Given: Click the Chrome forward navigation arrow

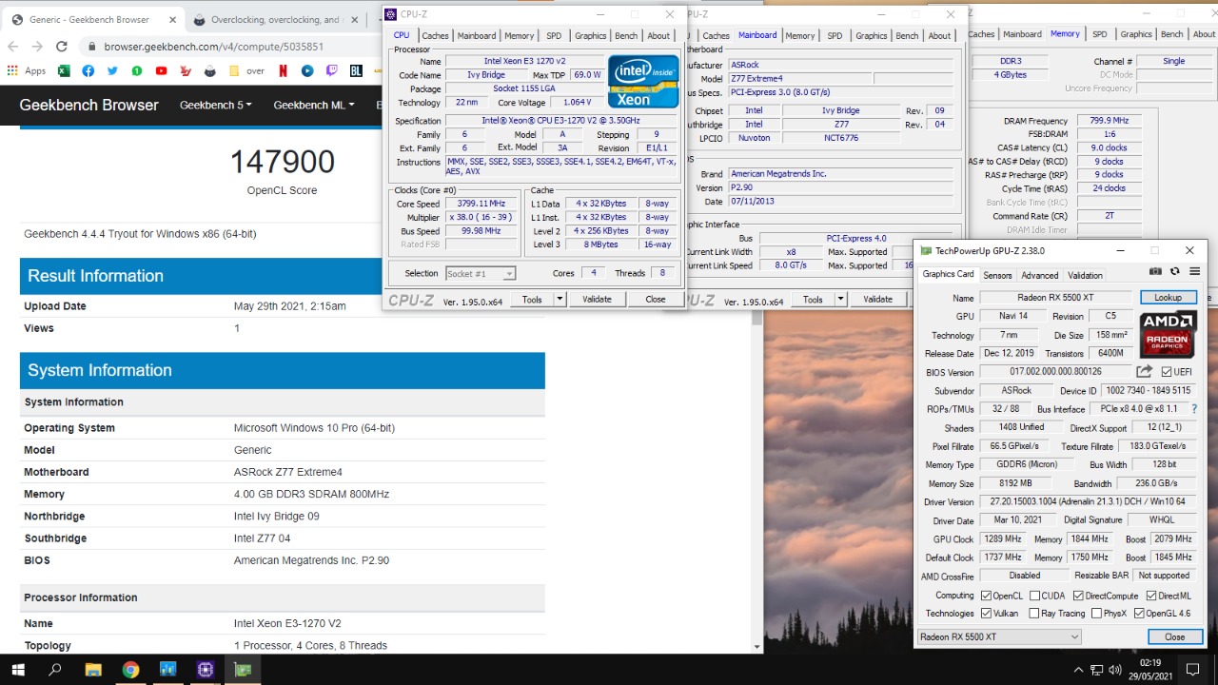Looking at the screenshot, I should point(37,46).
